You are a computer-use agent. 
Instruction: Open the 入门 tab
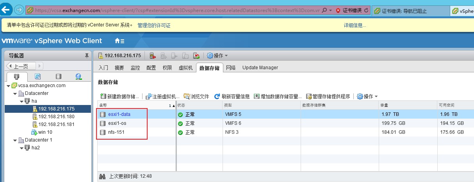(103, 68)
